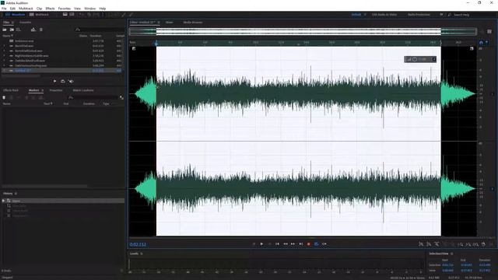Play the selected file in the Files panel preview
498x280 pixels.
click(55, 81)
